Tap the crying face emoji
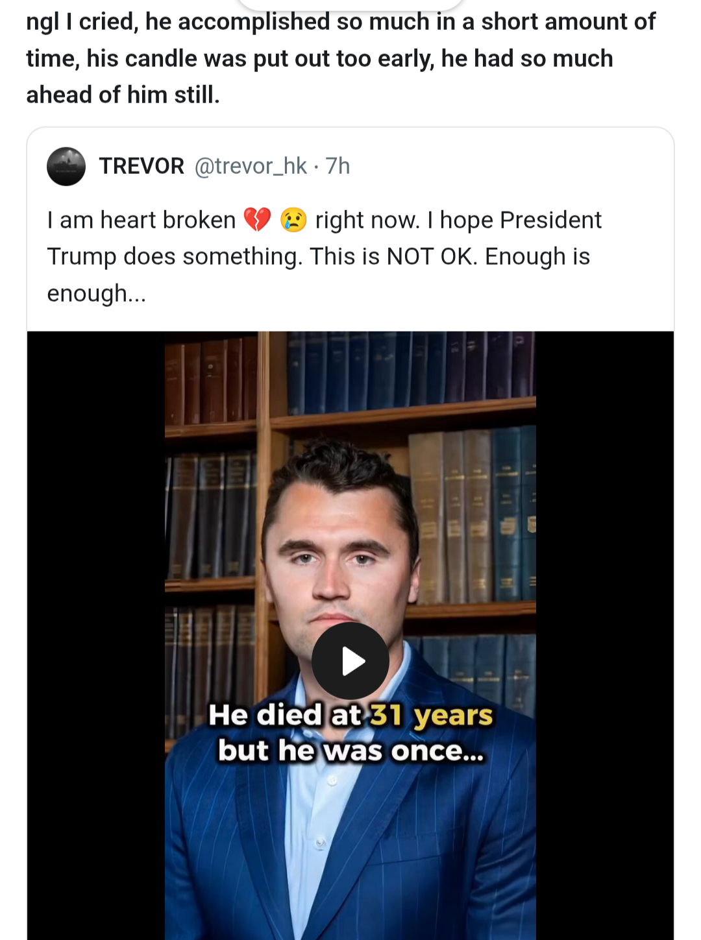This screenshot has height=940, width=701. point(293,220)
